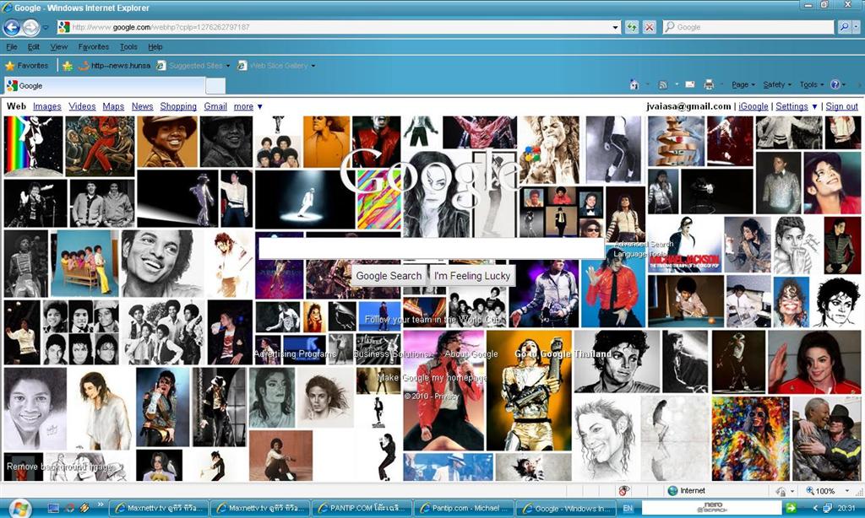Expand the Web Slice Gallery dropdown
The image size is (865, 518).
tap(313, 66)
